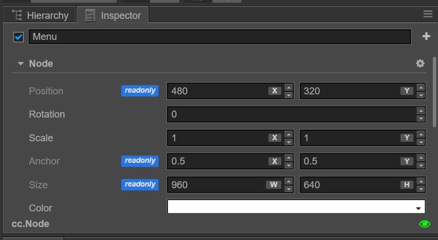438x240 pixels.
Task: Increment Scale X using up arrow
Action: tap(288, 134)
